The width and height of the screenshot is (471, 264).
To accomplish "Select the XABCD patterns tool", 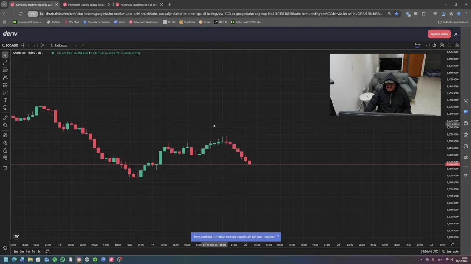I will click(5, 77).
